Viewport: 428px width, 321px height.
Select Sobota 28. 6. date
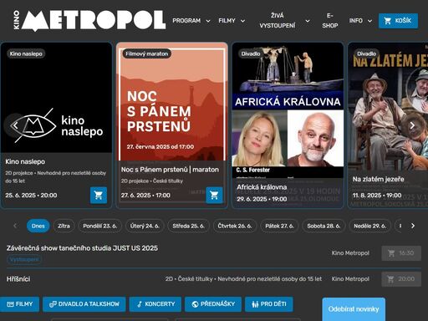[324, 226]
